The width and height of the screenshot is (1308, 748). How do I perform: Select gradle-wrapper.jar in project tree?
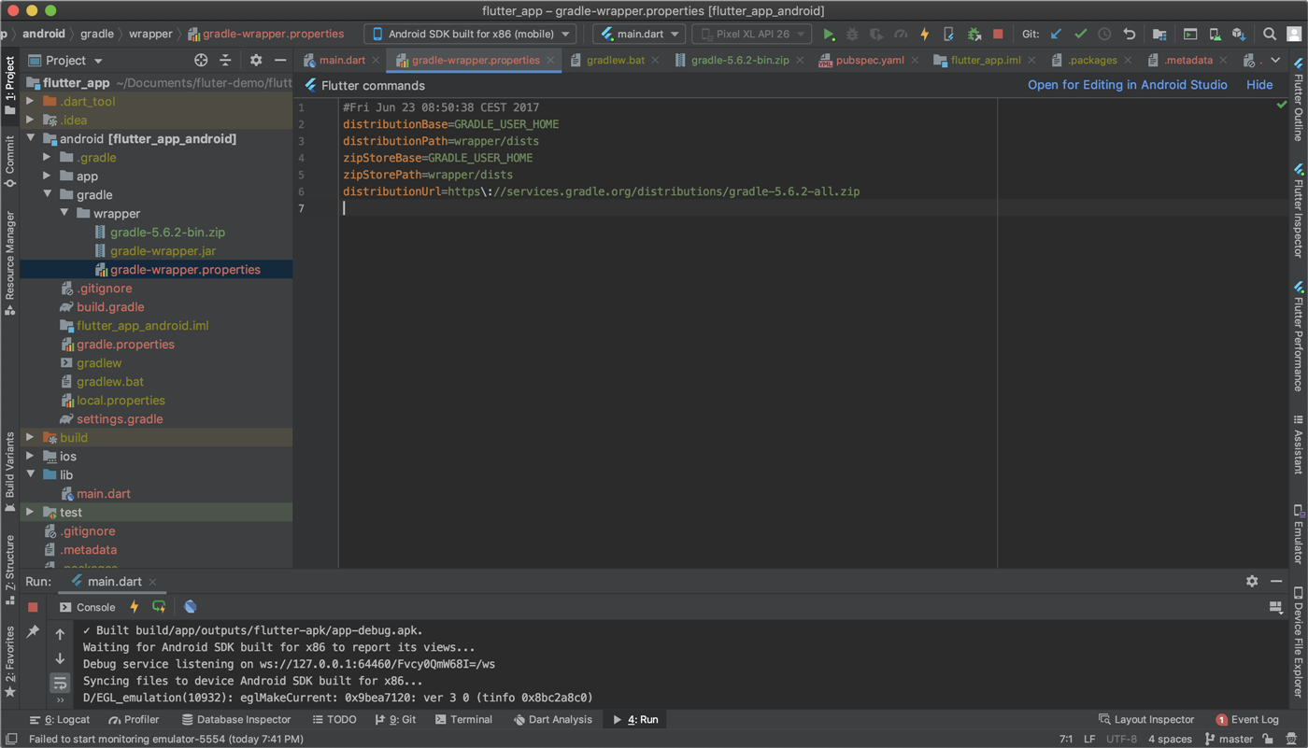[163, 250]
